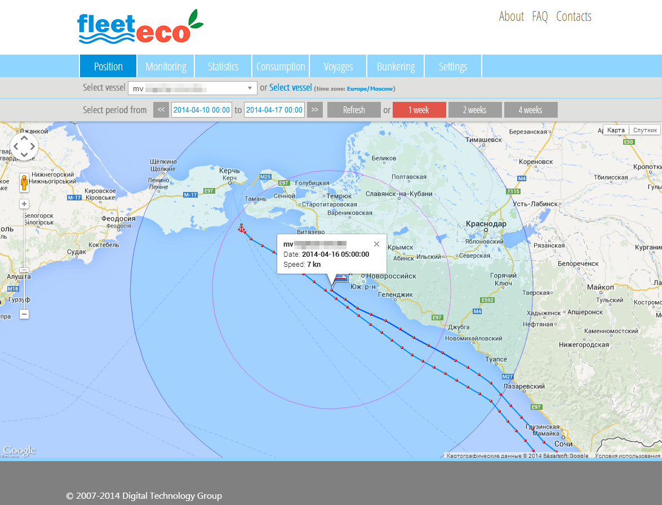The width and height of the screenshot is (662, 505).
Task: Open the Bunkering tab
Action: (396, 66)
